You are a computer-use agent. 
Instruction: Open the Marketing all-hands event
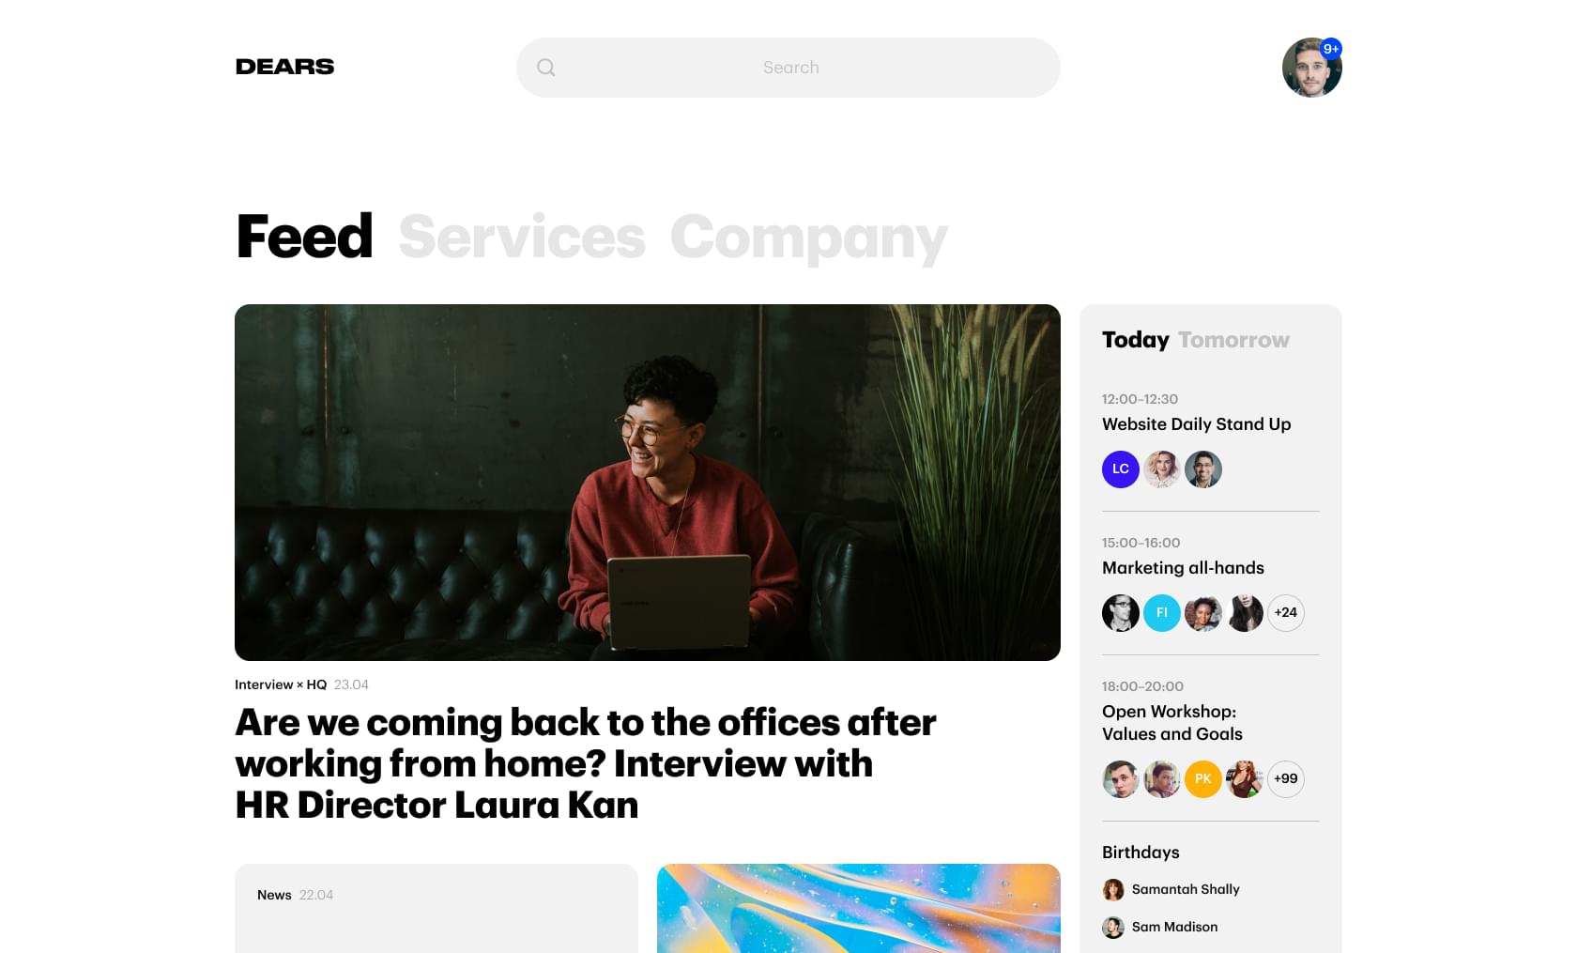click(1183, 568)
